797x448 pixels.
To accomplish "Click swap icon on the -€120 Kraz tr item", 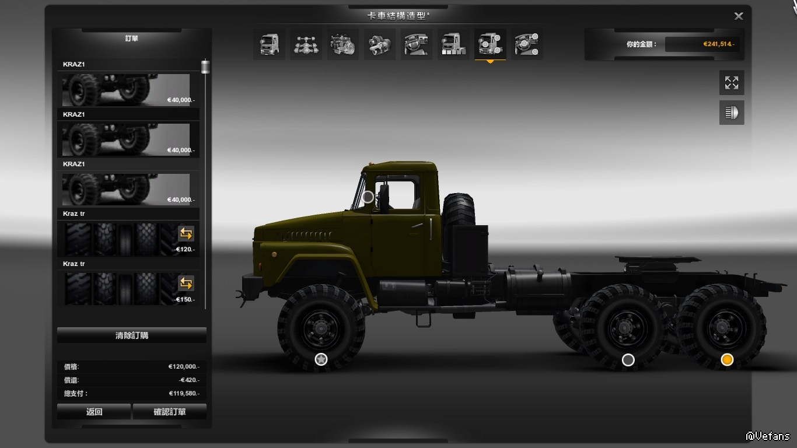I will 186,234.
